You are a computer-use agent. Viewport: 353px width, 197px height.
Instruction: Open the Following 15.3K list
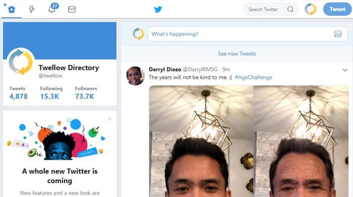pos(51,93)
